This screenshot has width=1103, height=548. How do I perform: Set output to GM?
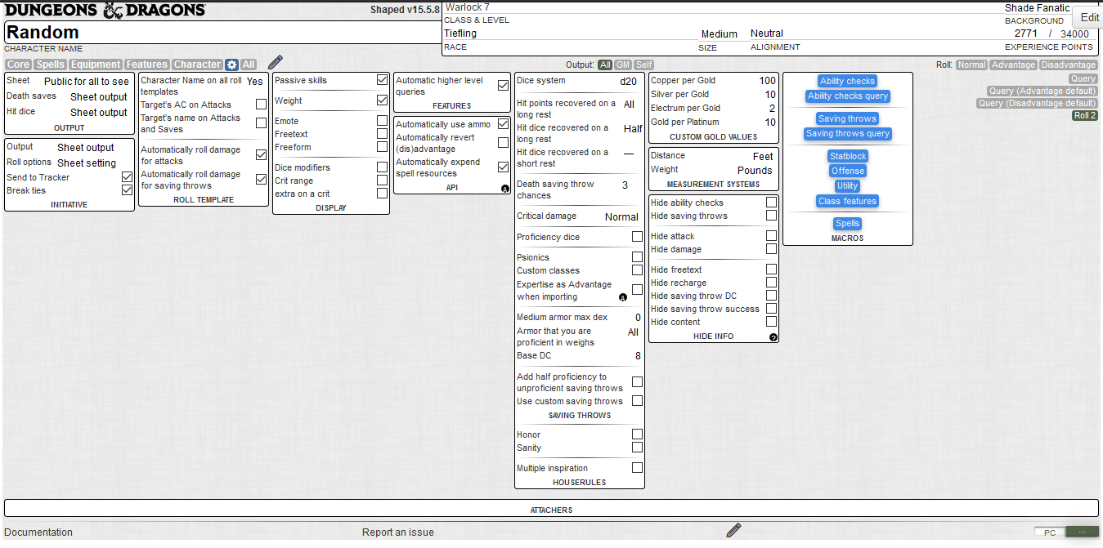(623, 65)
